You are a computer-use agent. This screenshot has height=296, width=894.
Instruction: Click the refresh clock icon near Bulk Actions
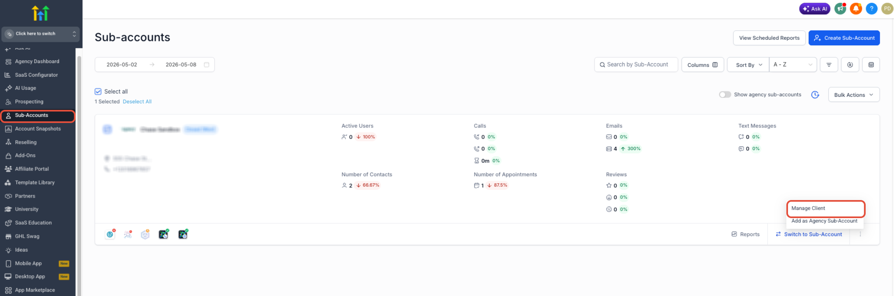click(x=815, y=95)
